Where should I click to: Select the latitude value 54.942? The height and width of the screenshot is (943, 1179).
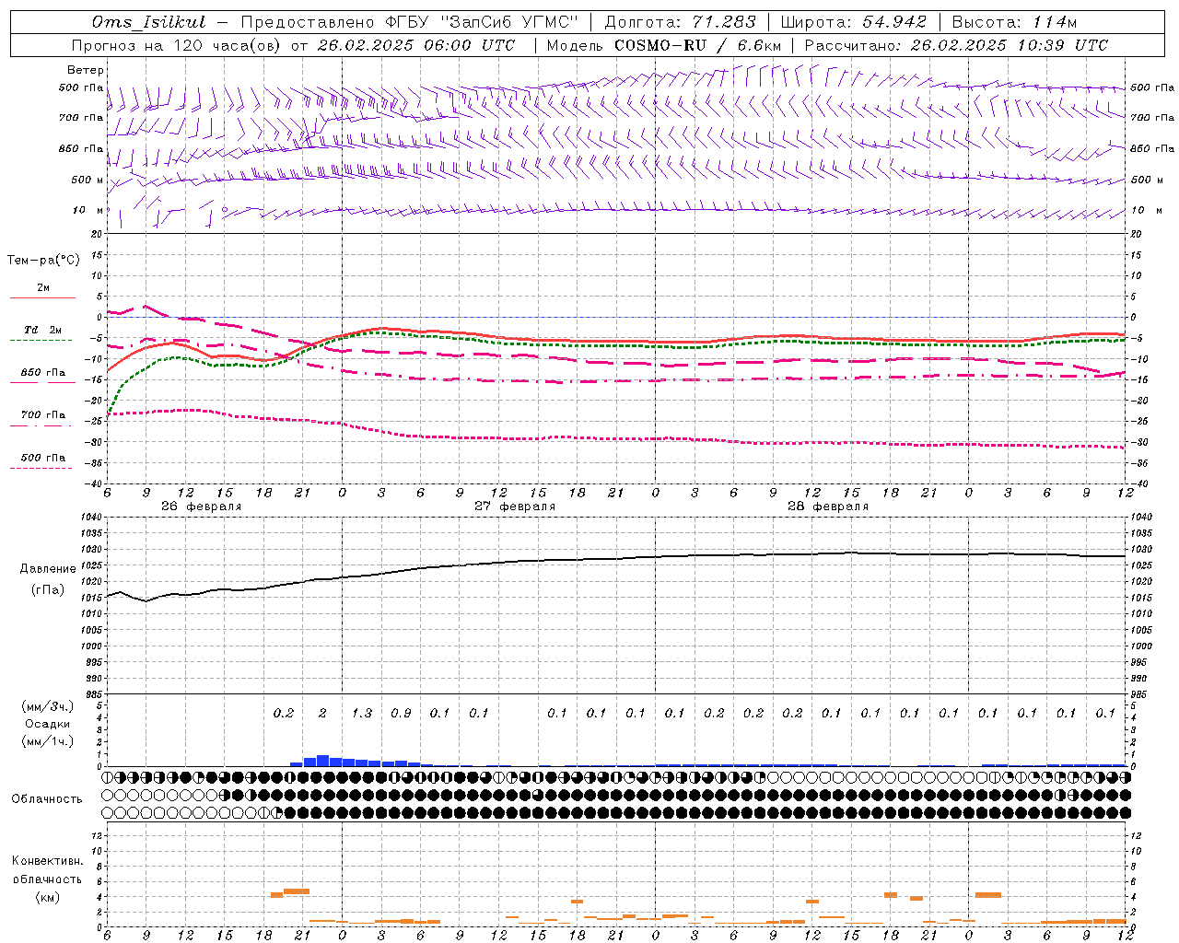(893, 22)
